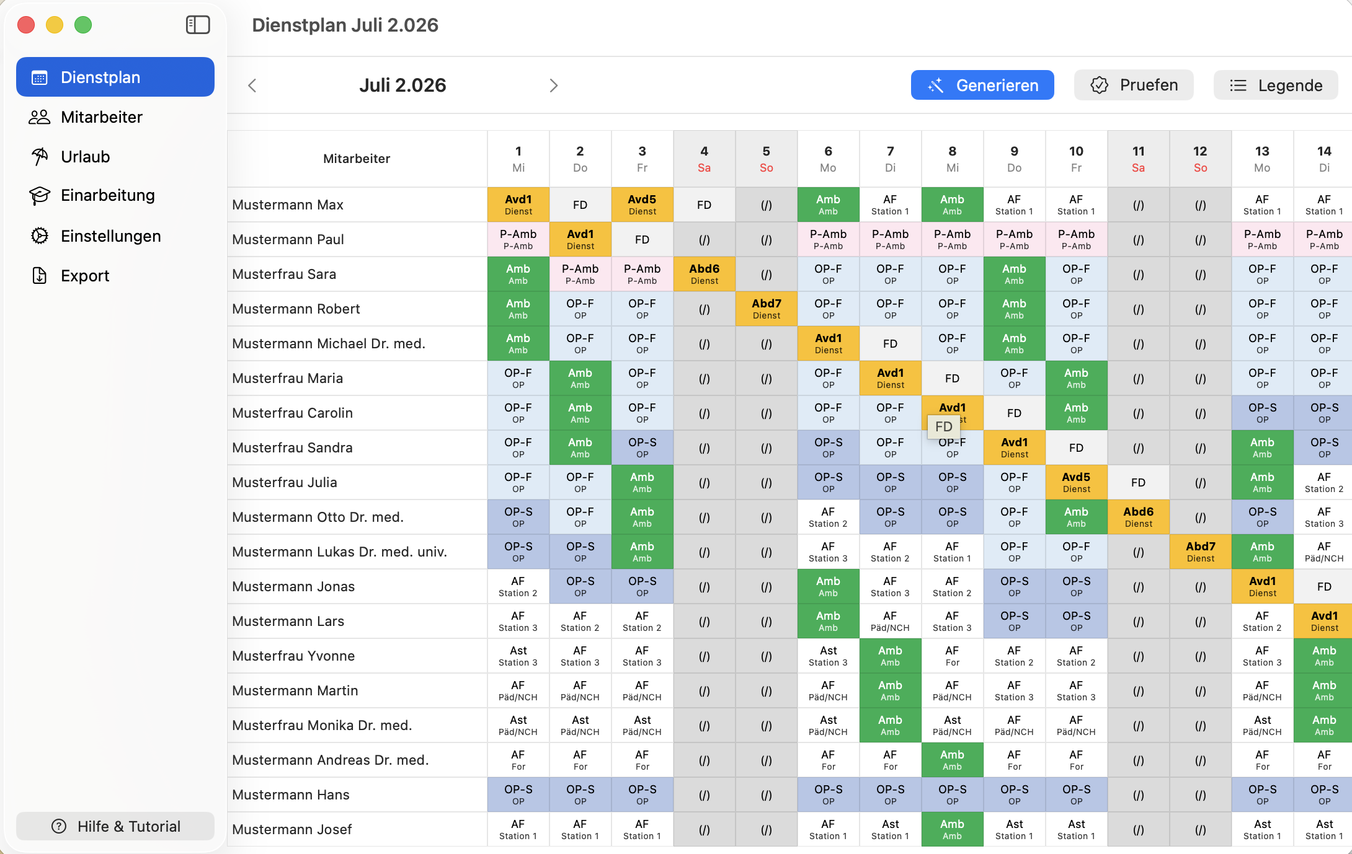The height and width of the screenshot is (854, 1352).
Task: Click Mustermann Martin AF Päd/NCH cell day 2
Action: (x=580, y=690)
